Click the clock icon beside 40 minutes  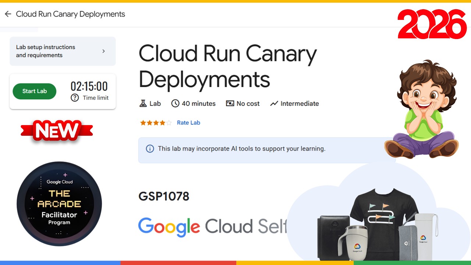pos(175,103)
